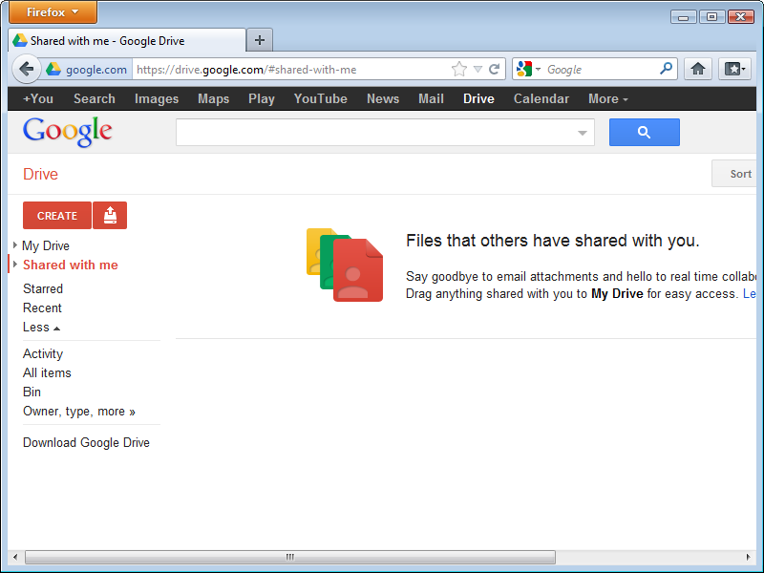Click the Drive site identity icon in address bar
The image size is (764, 573).
pyautogui.click(x=53, y=69)
